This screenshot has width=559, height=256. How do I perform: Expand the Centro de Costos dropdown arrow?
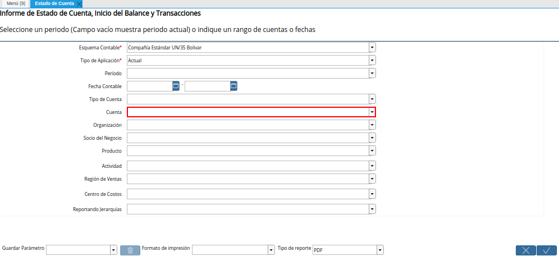point(372,194)
